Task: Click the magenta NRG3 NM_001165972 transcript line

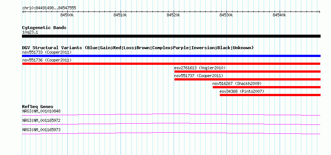Action: coord(171,124)
